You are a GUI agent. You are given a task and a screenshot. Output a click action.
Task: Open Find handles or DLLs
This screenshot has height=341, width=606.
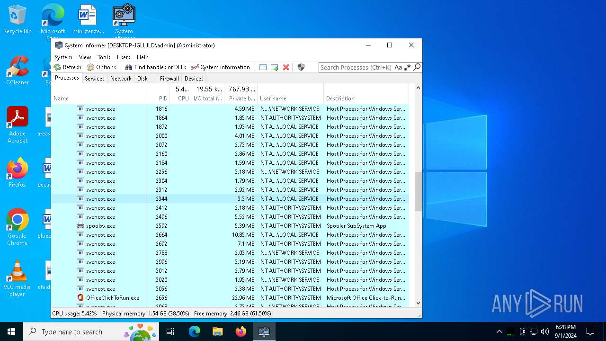[x=156, y=67]
